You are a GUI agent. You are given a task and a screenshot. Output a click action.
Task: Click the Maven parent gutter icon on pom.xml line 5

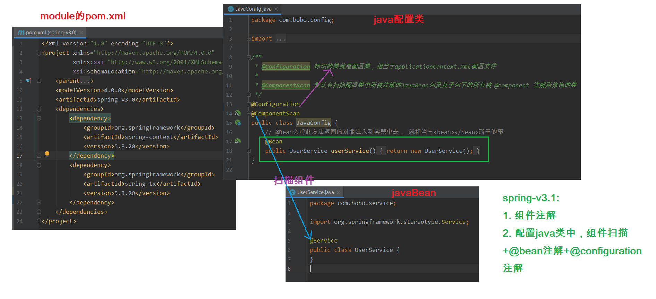[x=28, y=80]
